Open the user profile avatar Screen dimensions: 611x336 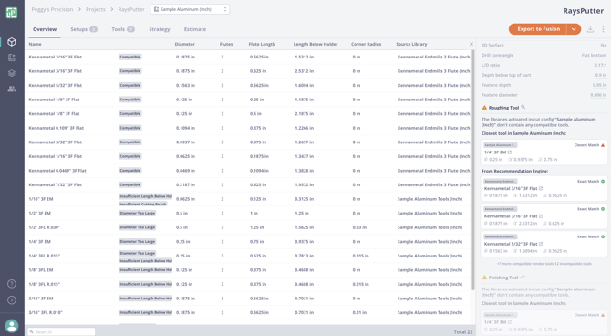pyautogui.click(x=12, y=326)
